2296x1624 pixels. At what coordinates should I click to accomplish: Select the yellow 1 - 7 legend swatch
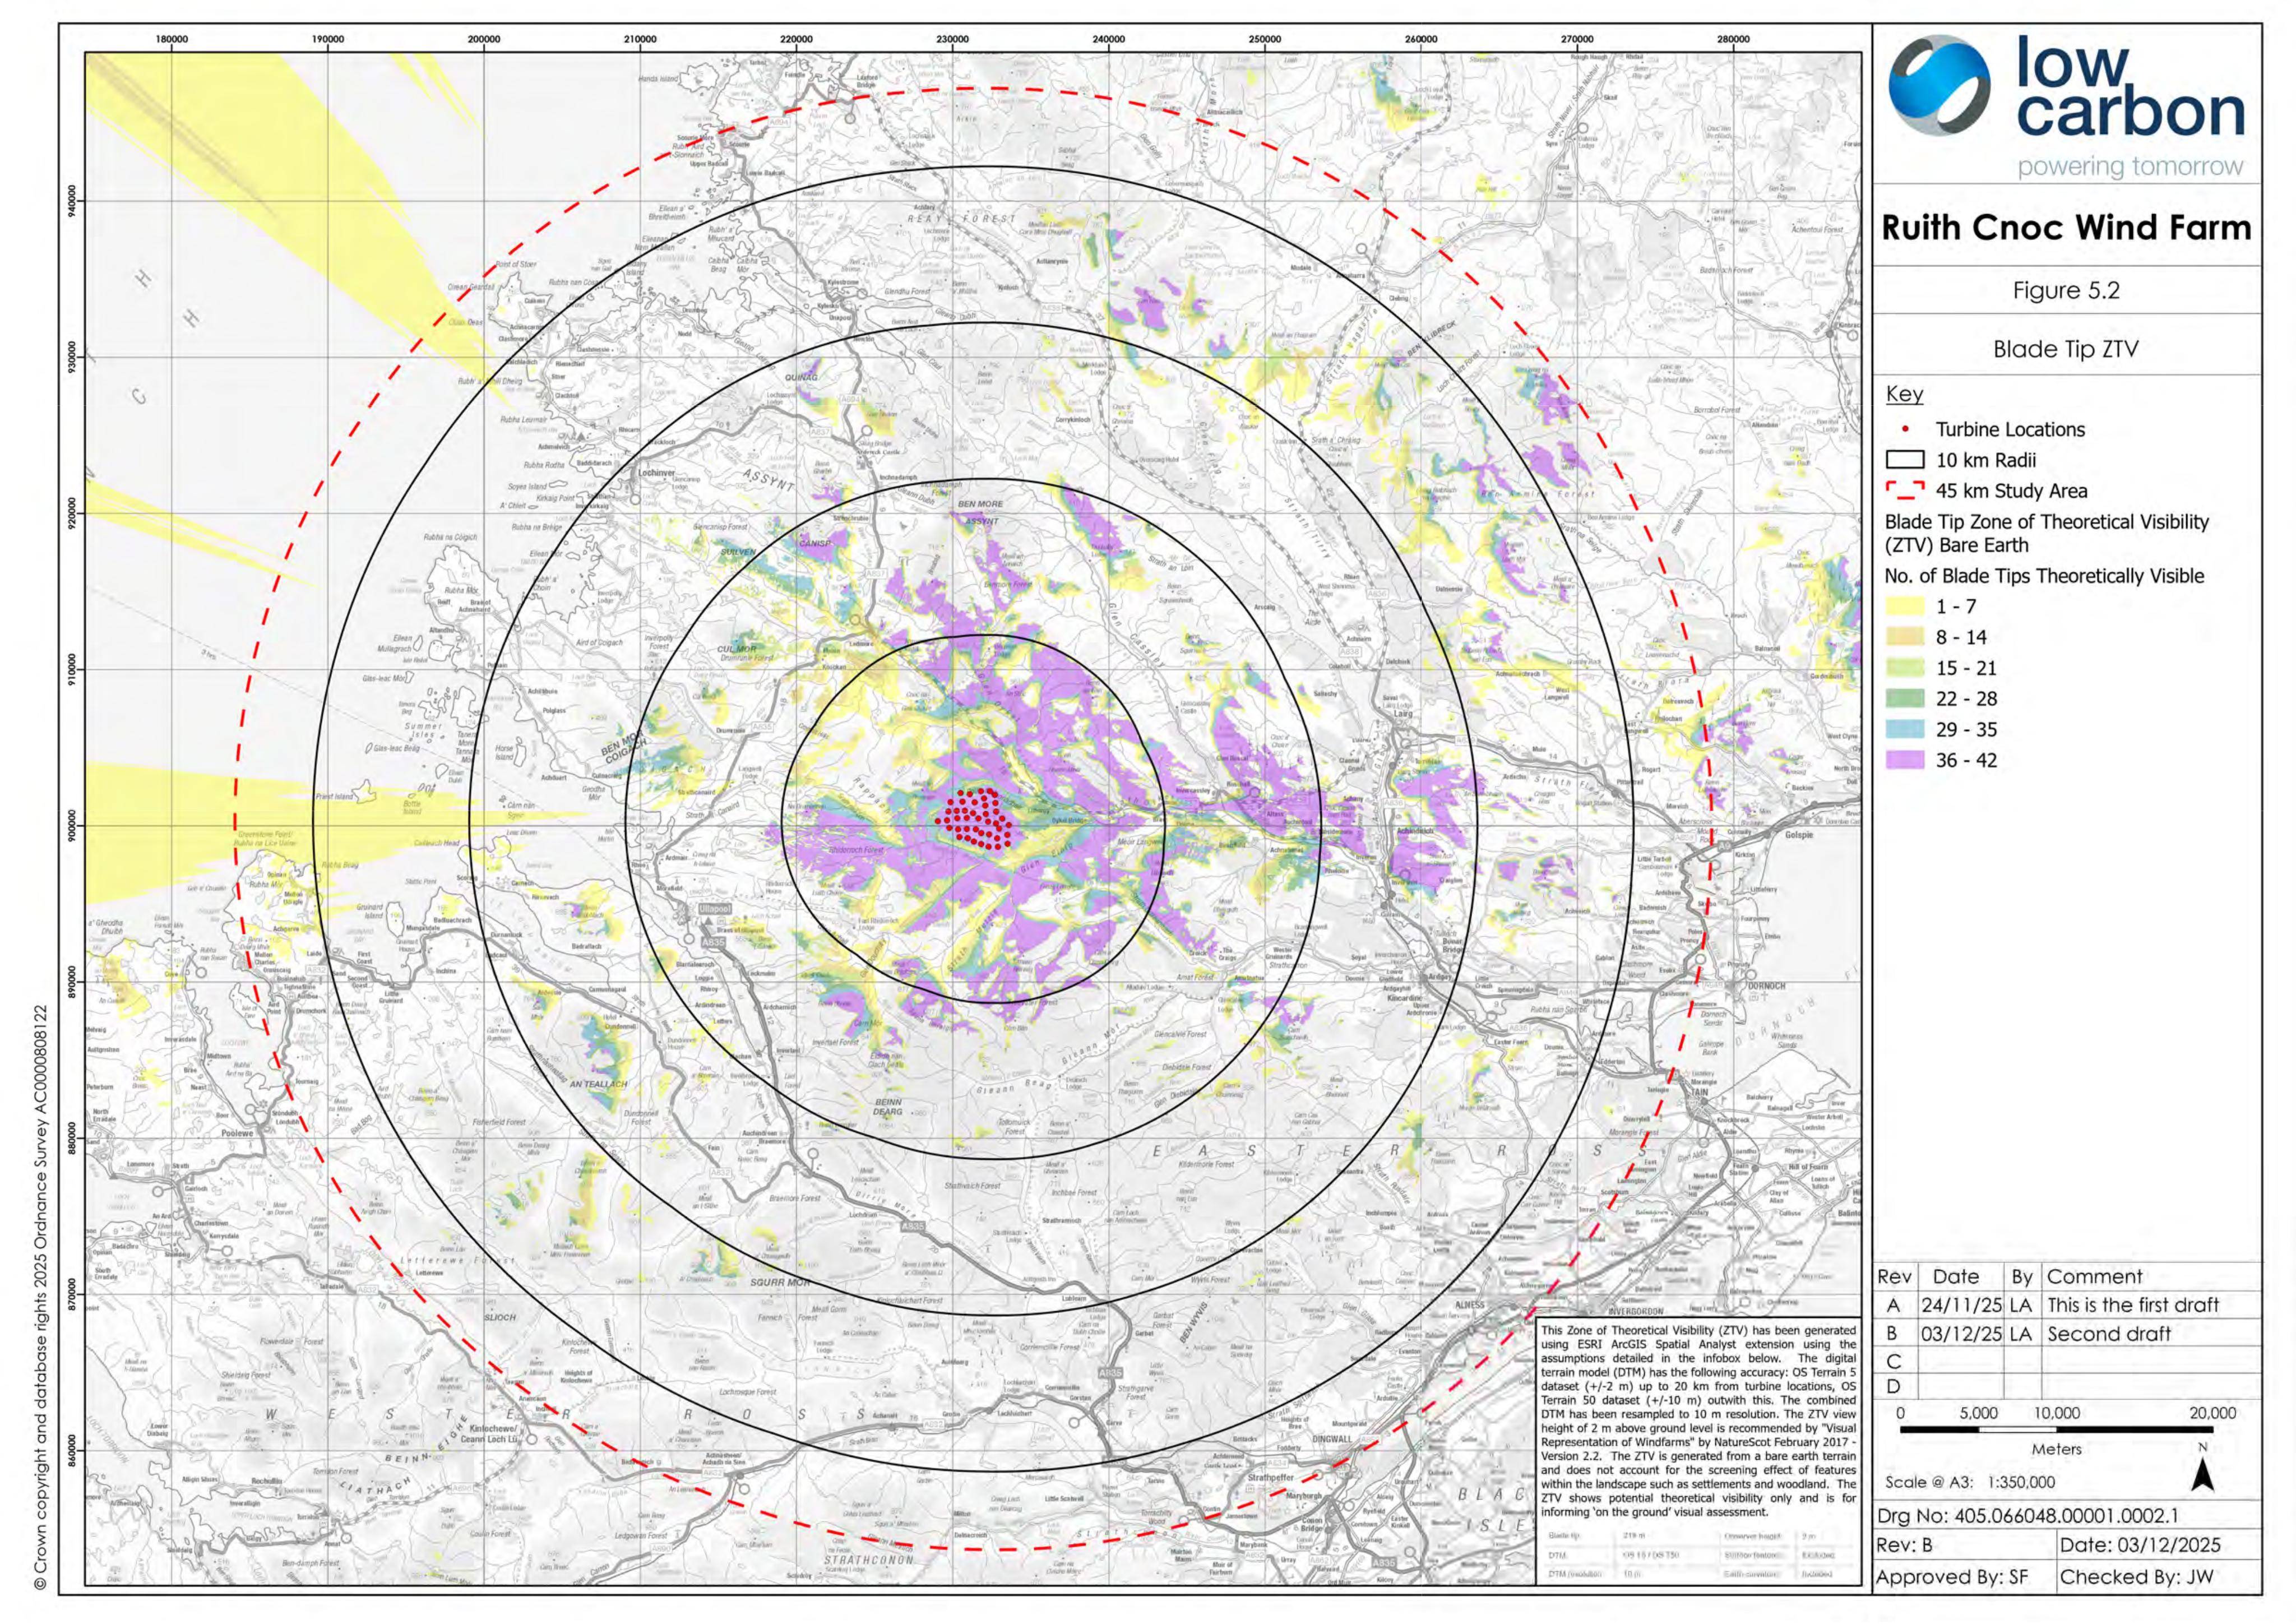[1905, 606]
